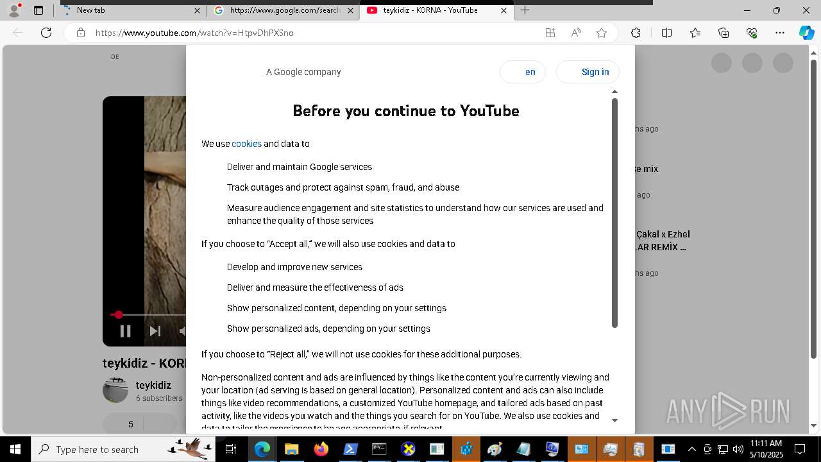Open the Edge profile icon
Viewport: 821px width, 462px height.
tap(14, 10)
